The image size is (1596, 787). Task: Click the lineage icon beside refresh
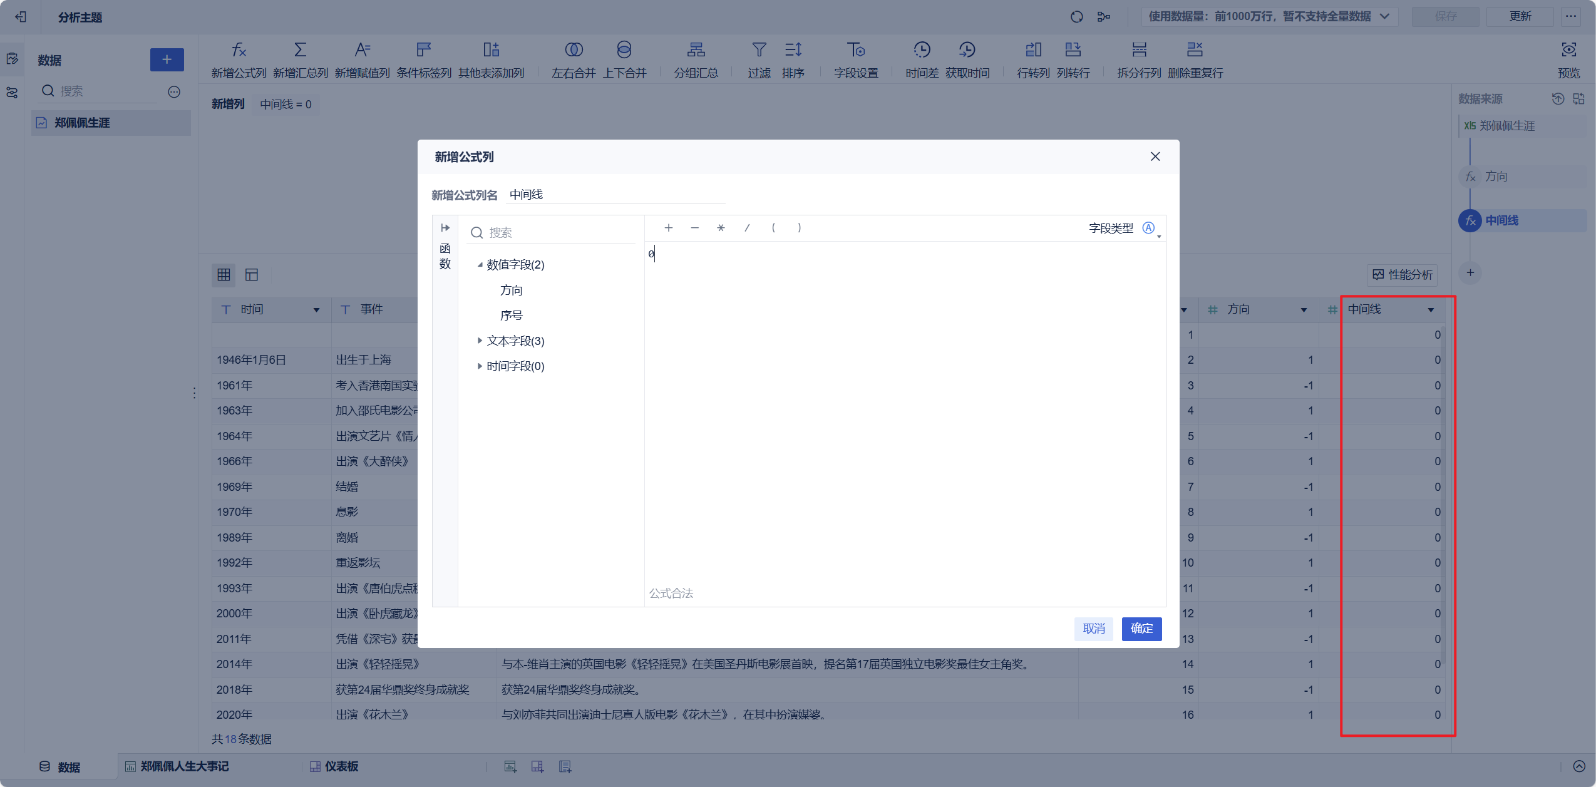(1104, 17)
